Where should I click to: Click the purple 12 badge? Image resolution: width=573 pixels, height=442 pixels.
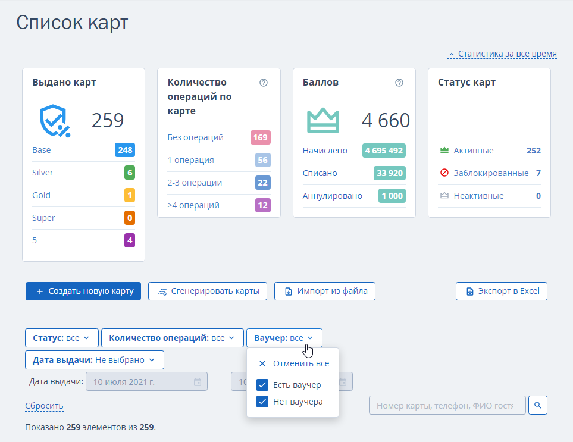click(x=263, y=205)
